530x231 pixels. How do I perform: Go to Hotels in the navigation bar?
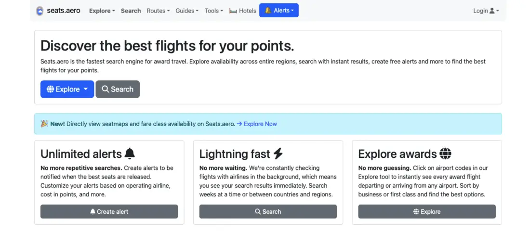[x=247, y=11]
